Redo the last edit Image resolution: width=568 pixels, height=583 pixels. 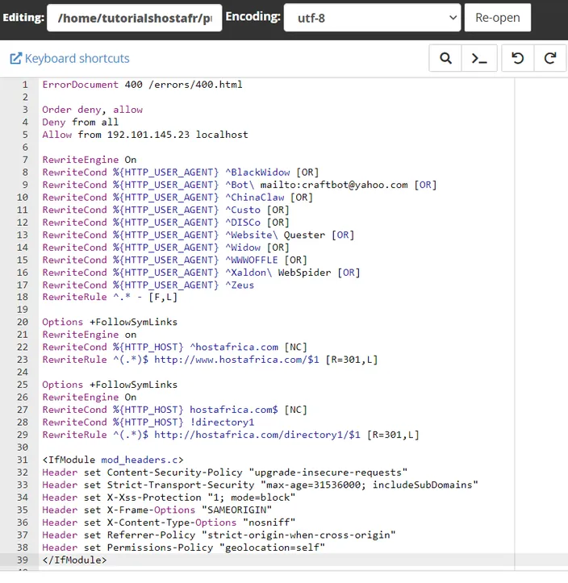[550, 58]
